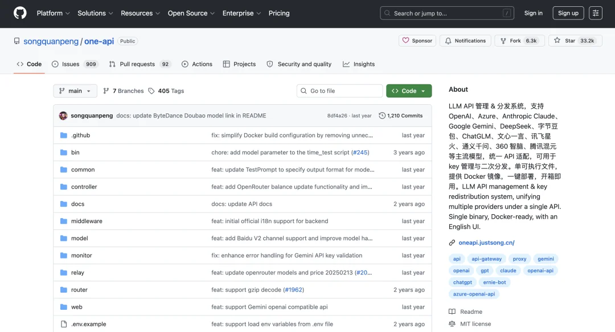
Task: Click the Notifications bell icon
Action: [x=448, y=41]
